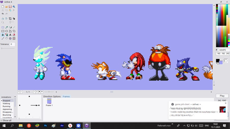Click the black foreground color swatch
Viewport: 230px width, 129px height.
click(218, 61)
